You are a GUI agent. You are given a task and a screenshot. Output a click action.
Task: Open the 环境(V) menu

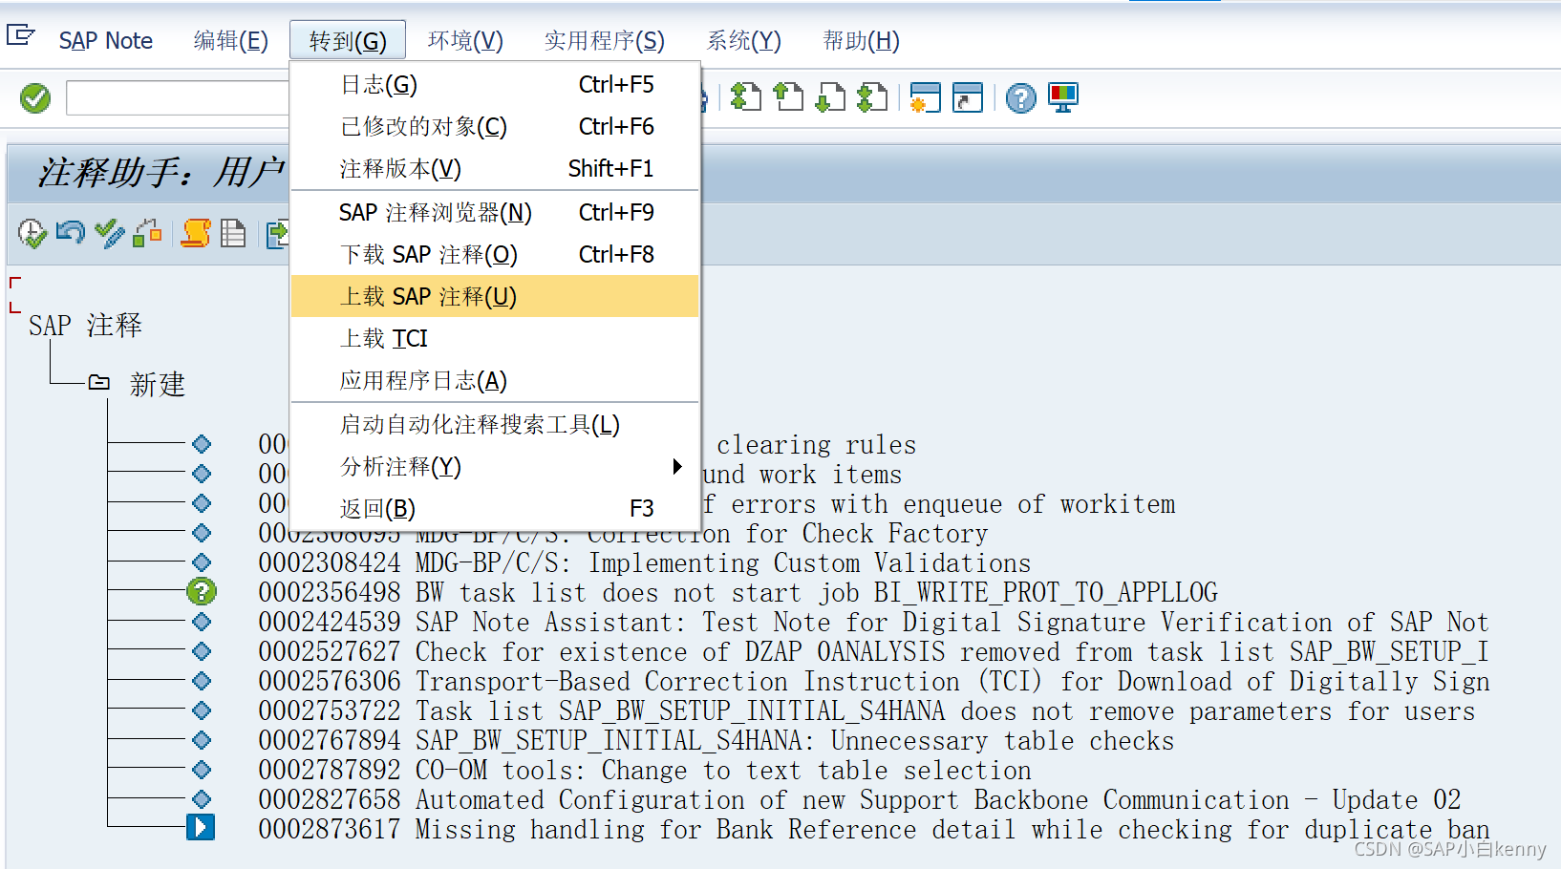tap(465, 41)
